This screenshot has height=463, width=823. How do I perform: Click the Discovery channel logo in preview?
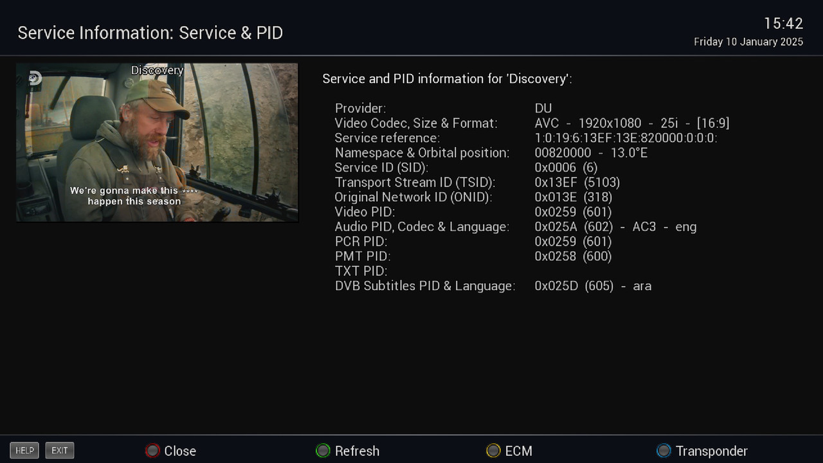35,78
